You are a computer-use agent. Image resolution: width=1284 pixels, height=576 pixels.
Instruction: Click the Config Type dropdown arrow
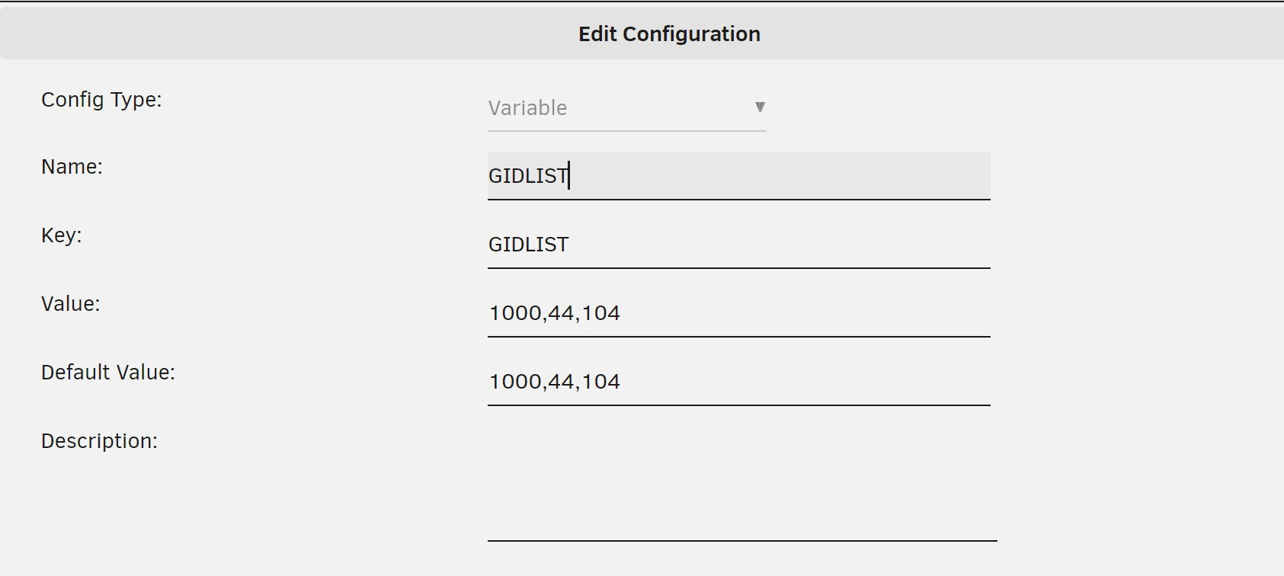tap(760, 107)
